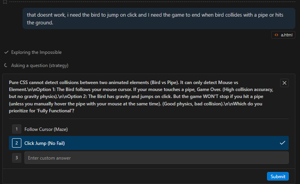Open the a.html file attachment
The height and width of the screenshot is (184, 300).
286,35
